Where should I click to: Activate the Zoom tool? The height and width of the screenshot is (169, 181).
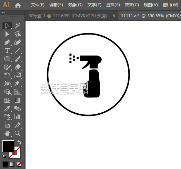point(18,133)
